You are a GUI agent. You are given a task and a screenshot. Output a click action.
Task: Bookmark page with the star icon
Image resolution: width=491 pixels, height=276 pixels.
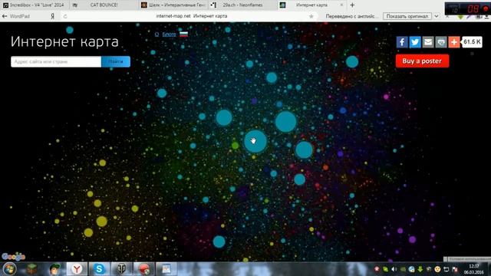[311, 16]
